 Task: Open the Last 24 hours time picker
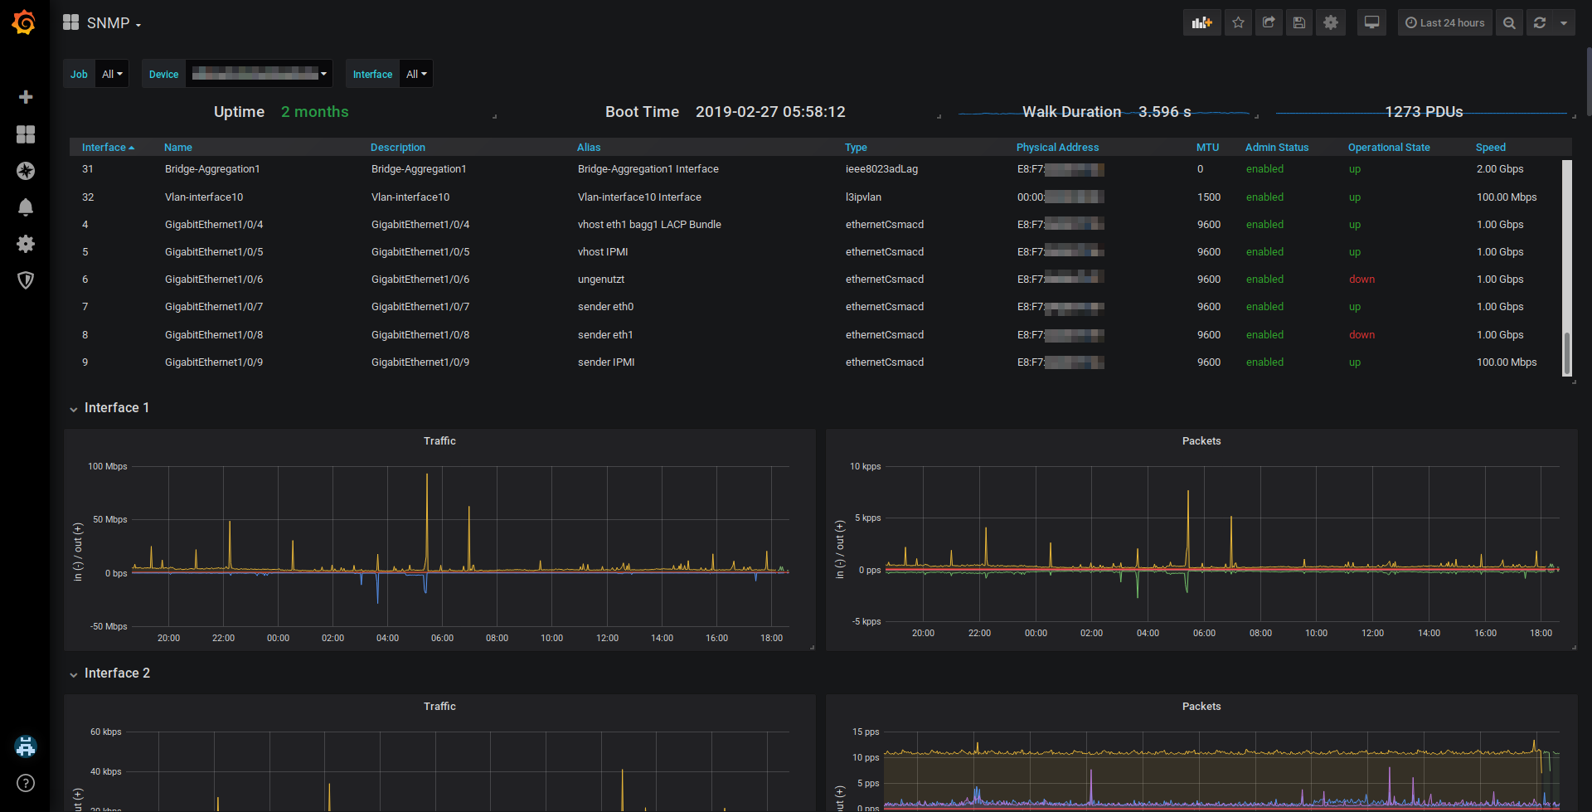[x=1444, y=23]
